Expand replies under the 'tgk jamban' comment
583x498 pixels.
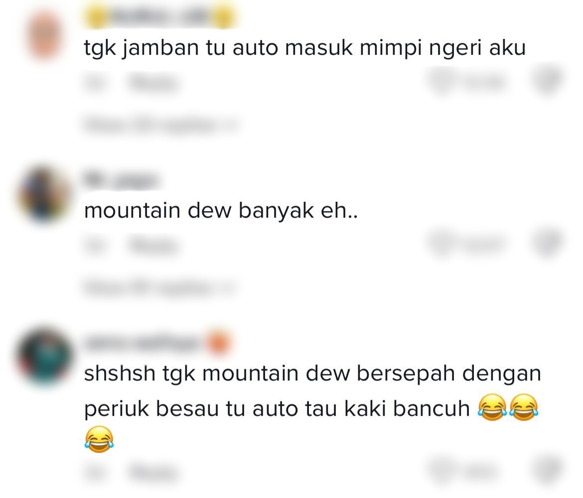point(160,125)
